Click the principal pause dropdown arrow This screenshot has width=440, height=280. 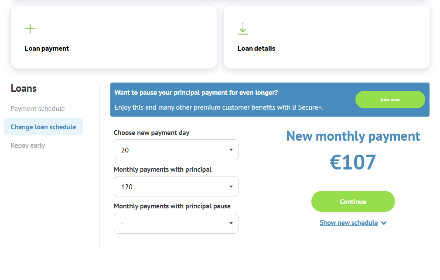tap(231, 223)
